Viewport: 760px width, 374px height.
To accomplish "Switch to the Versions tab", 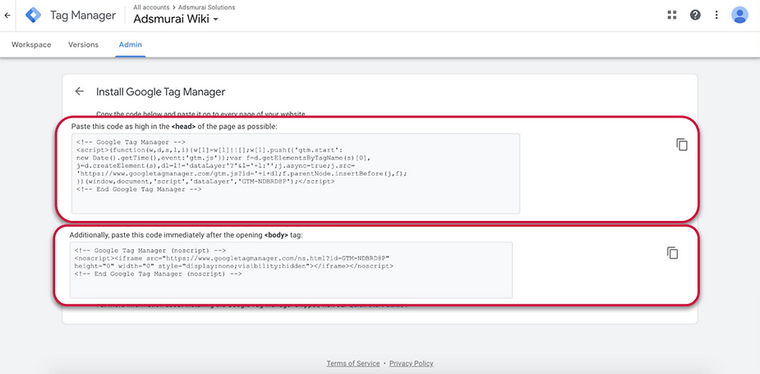I will (x=83, y=44).
